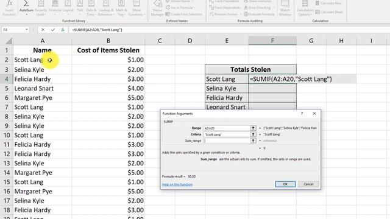Select cell E4 'Scott Lang'
The height and width of the screenshot is (219, 390).
[x=227, y=79]
